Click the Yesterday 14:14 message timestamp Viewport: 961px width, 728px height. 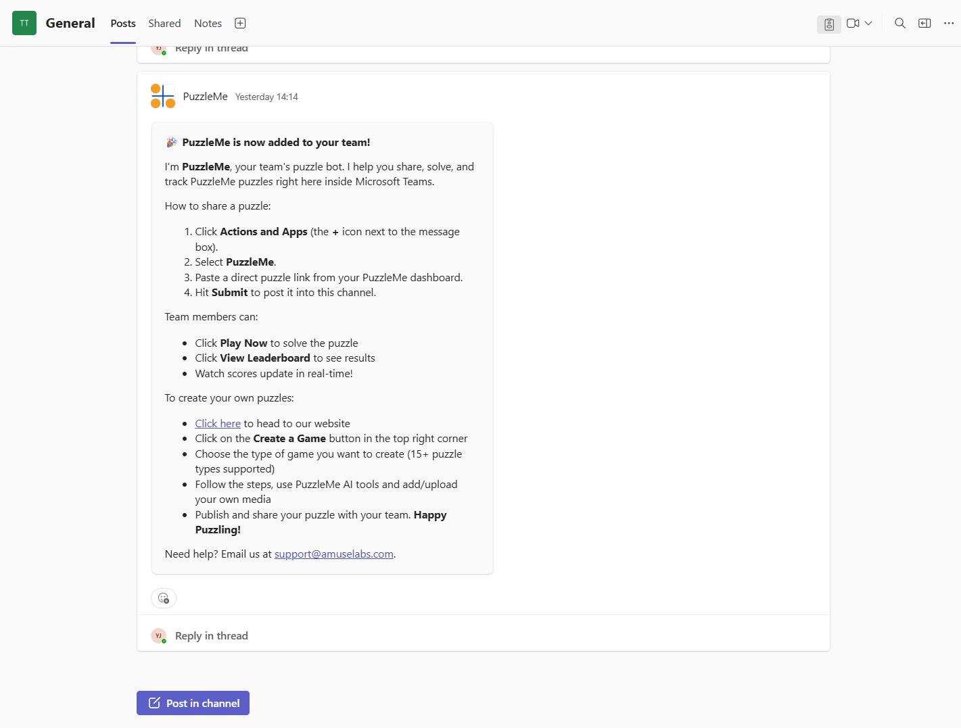pos(266,97)
